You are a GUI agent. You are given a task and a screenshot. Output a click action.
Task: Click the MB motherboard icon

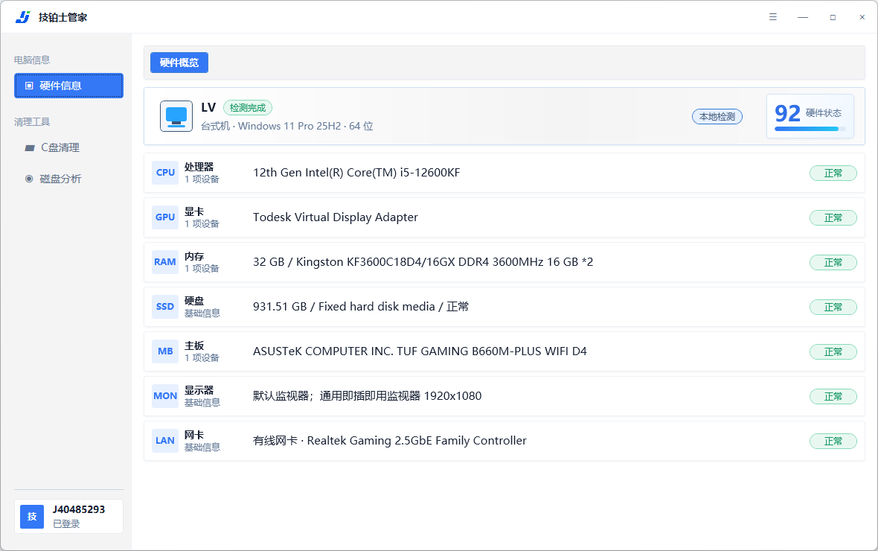[x=165, y=351]
